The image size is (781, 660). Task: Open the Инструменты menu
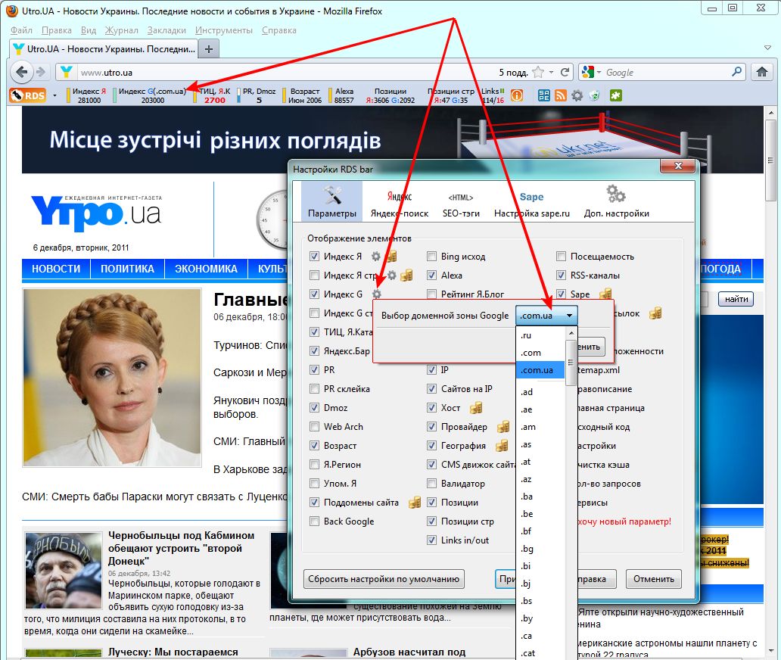click(224, 30)
